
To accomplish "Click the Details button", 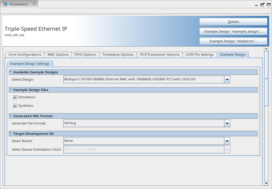I will pos(233,22).
